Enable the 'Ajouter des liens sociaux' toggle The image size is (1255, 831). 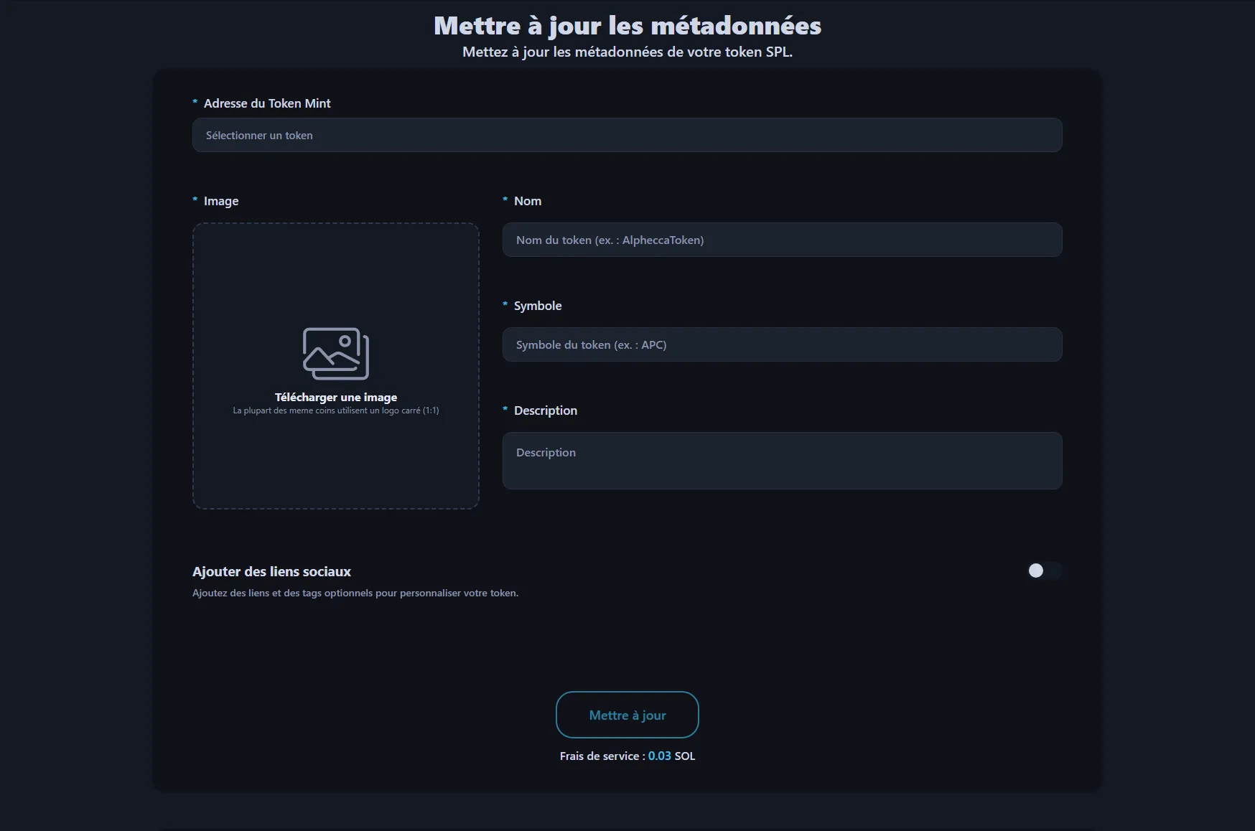coord(1043,571)
